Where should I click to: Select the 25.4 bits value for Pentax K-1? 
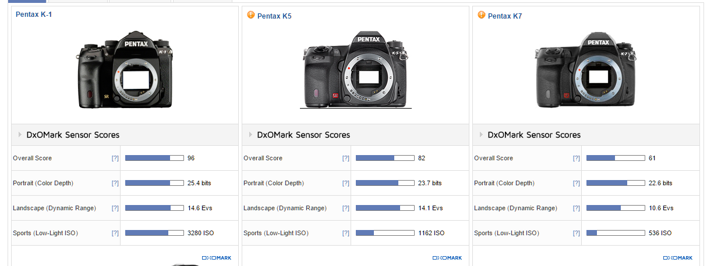199,184
